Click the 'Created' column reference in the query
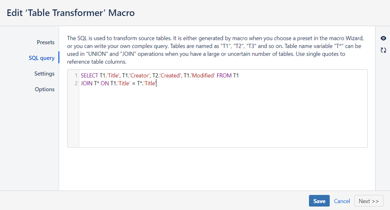Image resolution: width=390 pixels, height=210 pixels. click(x=170, y=76)
